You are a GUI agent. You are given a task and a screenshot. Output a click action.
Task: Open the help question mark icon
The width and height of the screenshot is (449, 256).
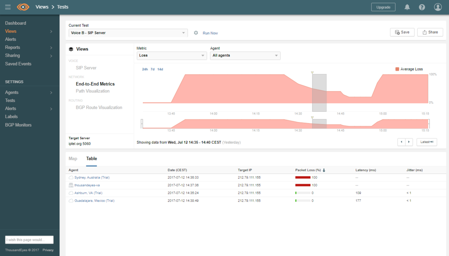pyautogui.click(x=422, y=7)
